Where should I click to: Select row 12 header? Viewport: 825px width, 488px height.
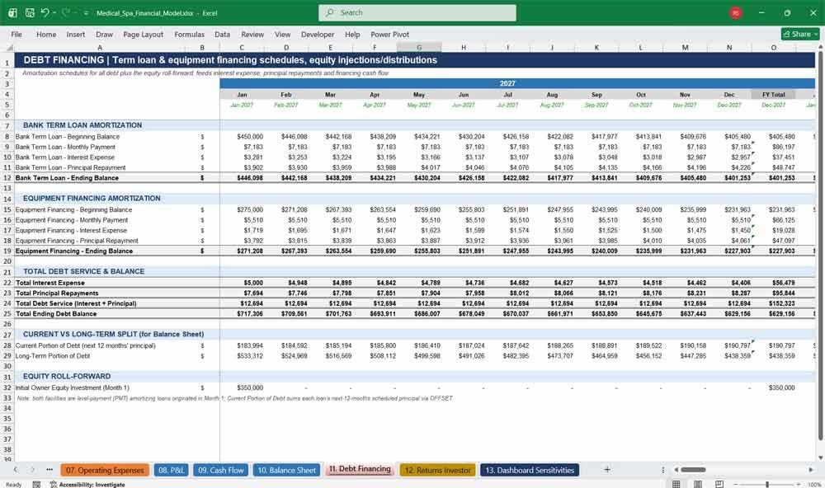[x=7, y=178]
